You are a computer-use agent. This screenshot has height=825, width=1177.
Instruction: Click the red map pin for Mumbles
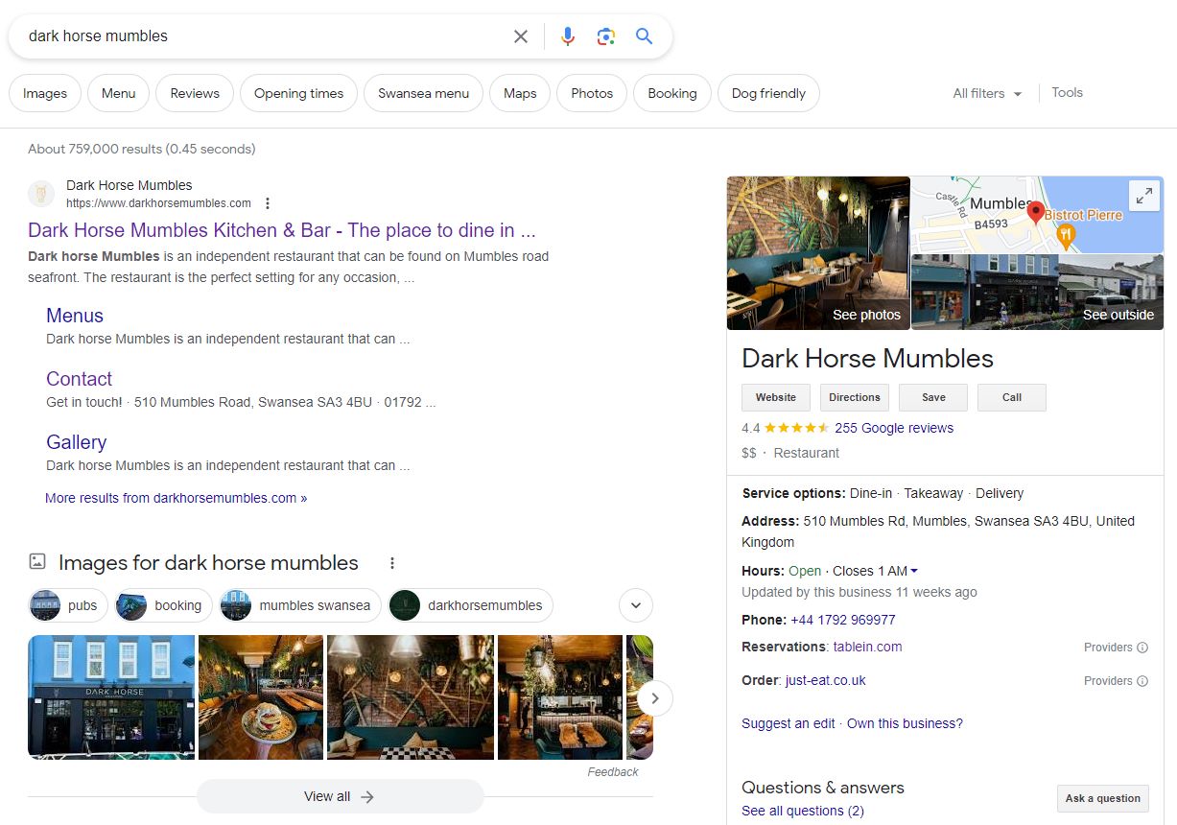click(x=1035, y=213)
